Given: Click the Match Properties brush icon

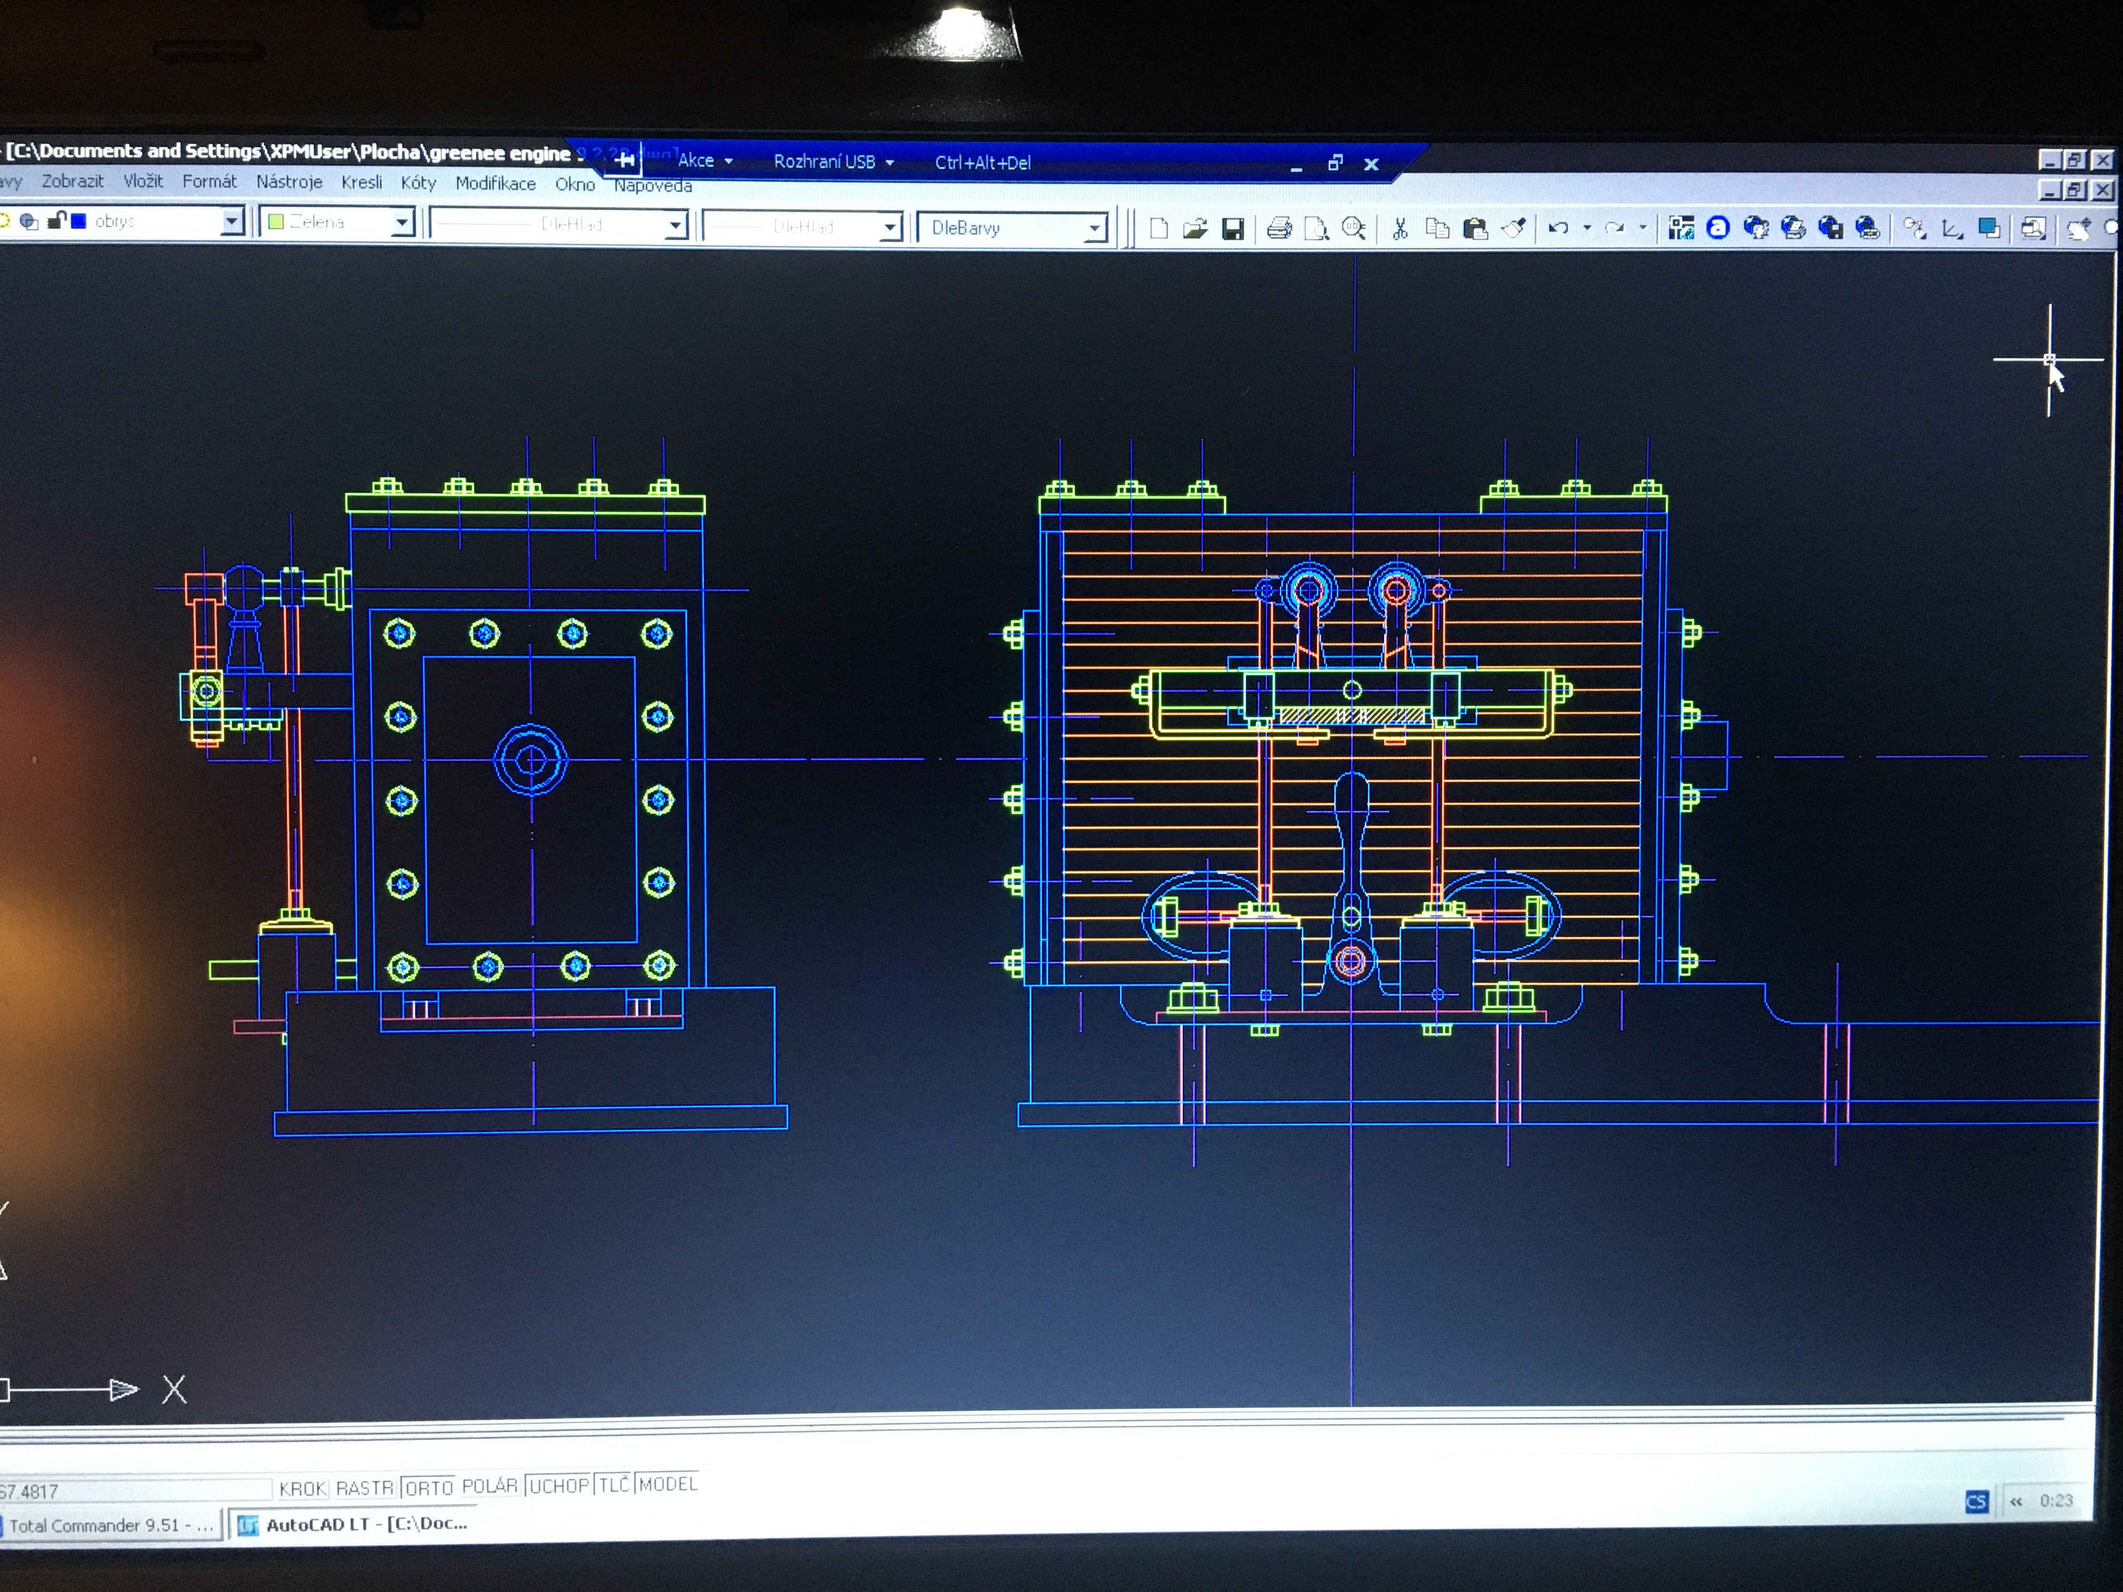Looking at the screenshot, I should 1514,228.
